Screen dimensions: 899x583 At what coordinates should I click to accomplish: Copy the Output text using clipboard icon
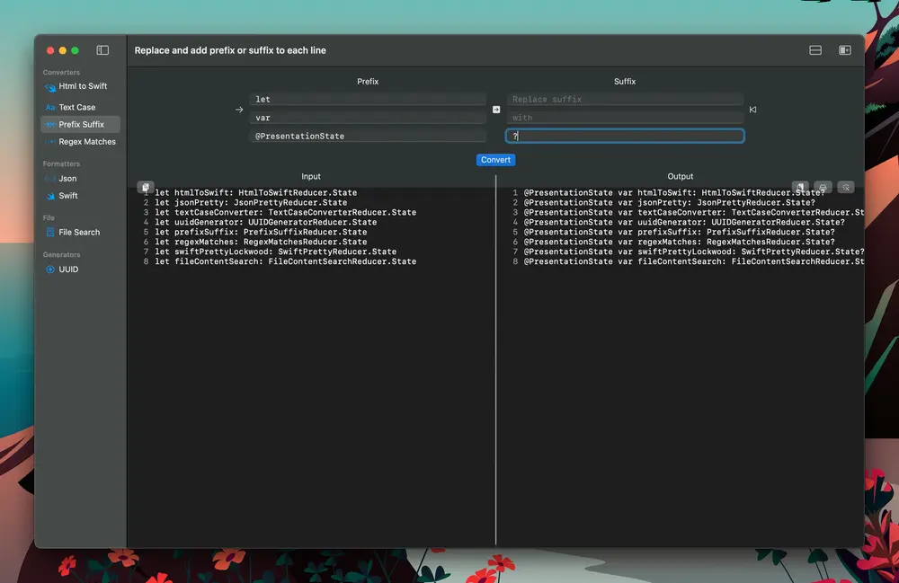[x=800, y=187]
